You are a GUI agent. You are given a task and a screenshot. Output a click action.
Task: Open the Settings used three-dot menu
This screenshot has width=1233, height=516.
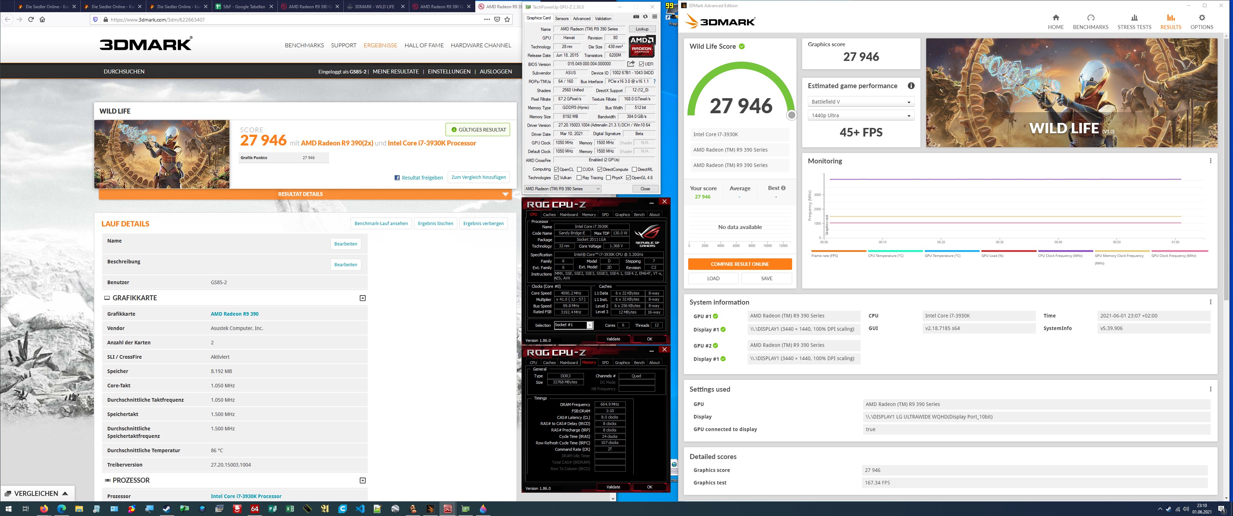click(1210, 389)
